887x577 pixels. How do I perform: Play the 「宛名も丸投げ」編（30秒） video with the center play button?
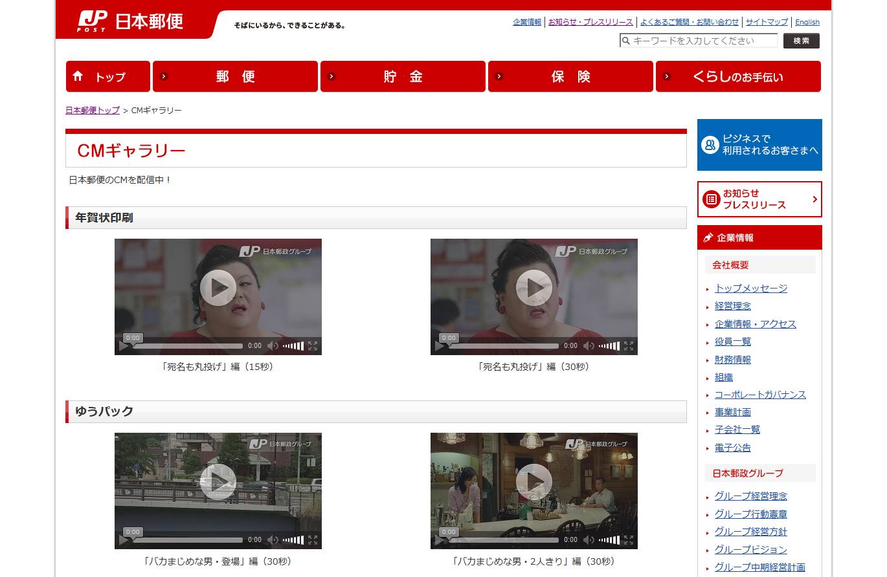pos(534,287)
